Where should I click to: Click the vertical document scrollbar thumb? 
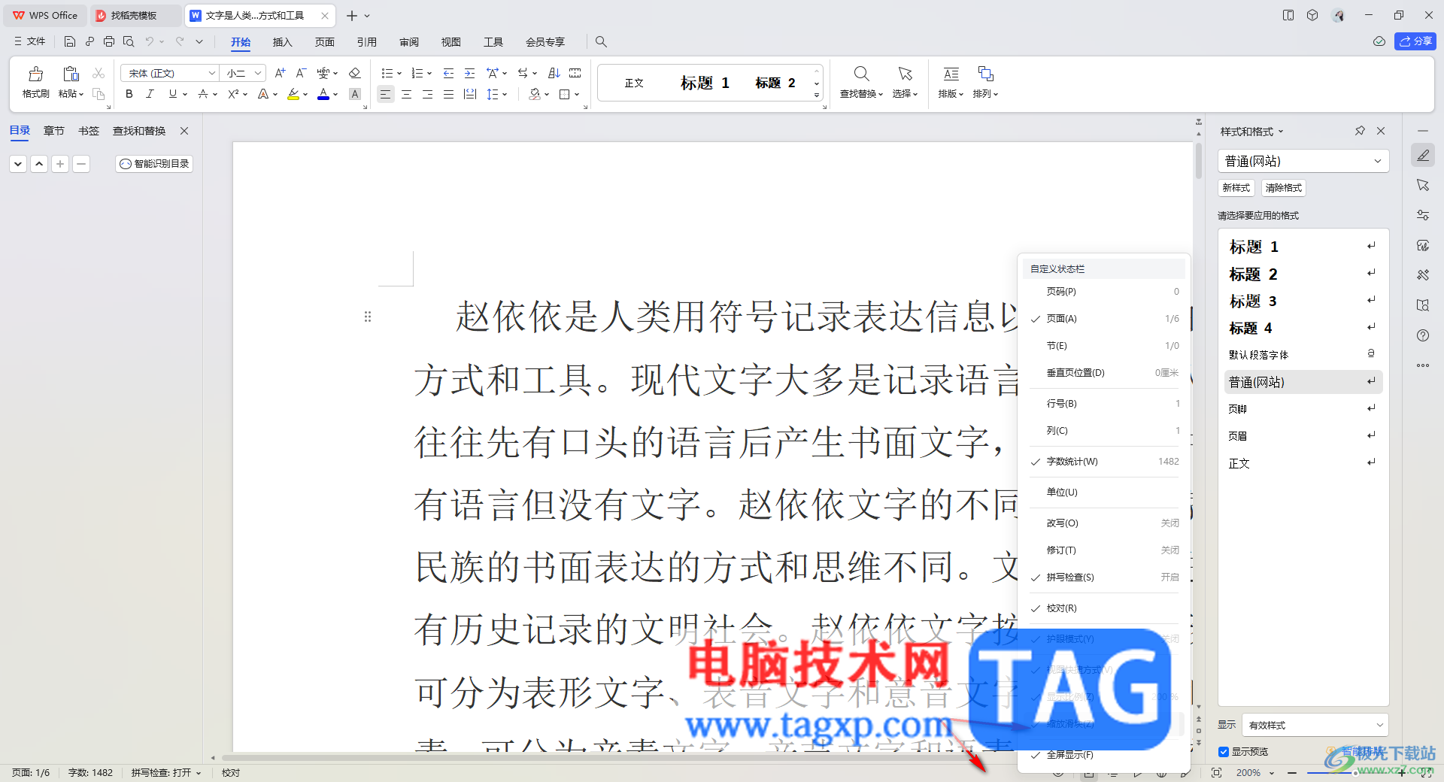1198,160
